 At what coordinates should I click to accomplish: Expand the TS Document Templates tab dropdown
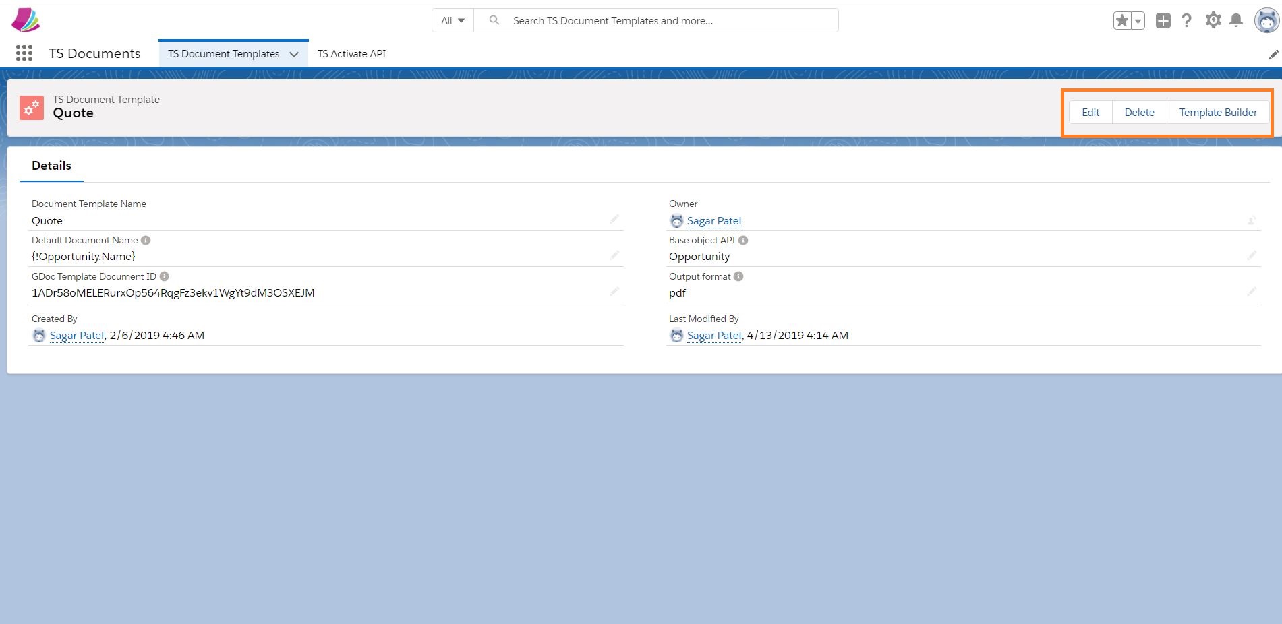point(294,53)
